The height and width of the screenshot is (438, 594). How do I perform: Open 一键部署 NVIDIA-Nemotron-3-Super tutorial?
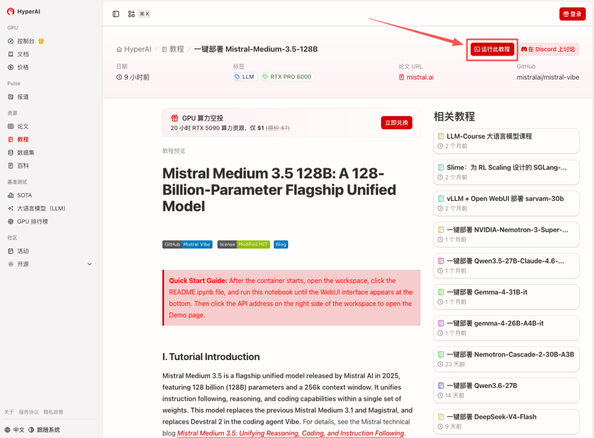(x=506, y=235)
